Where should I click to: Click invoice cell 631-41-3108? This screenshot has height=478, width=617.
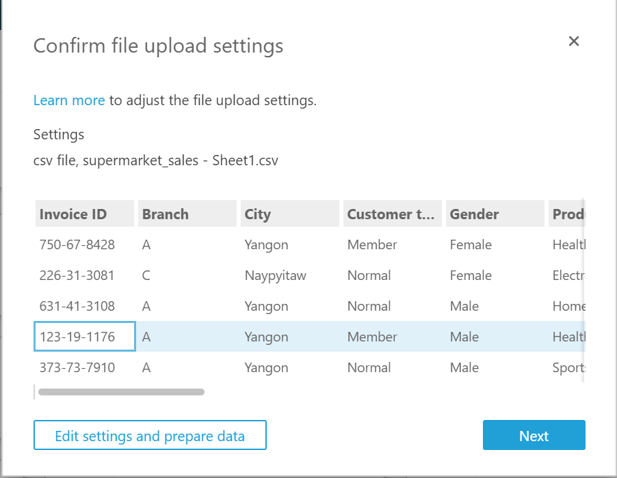click(77, 306)
